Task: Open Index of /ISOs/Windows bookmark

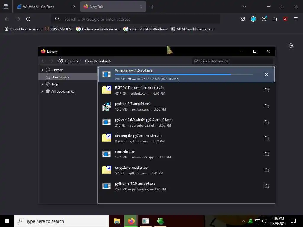Action: pos(145,29)
